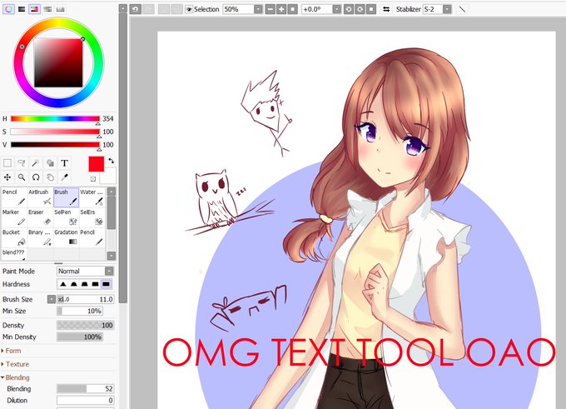
Task: Reset the canvas zoom level
Action: pyautogui.click(x=292, y=9)
